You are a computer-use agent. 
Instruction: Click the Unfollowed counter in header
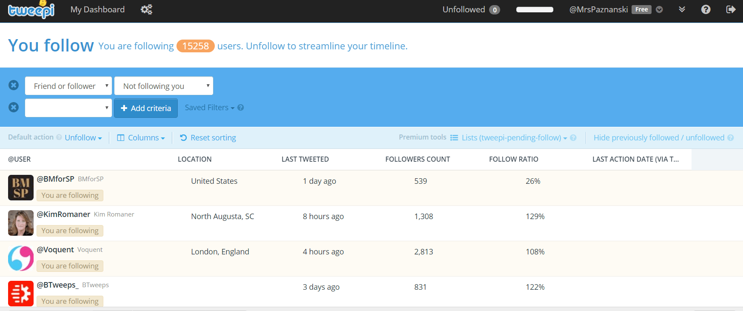(x=471, y=9)
